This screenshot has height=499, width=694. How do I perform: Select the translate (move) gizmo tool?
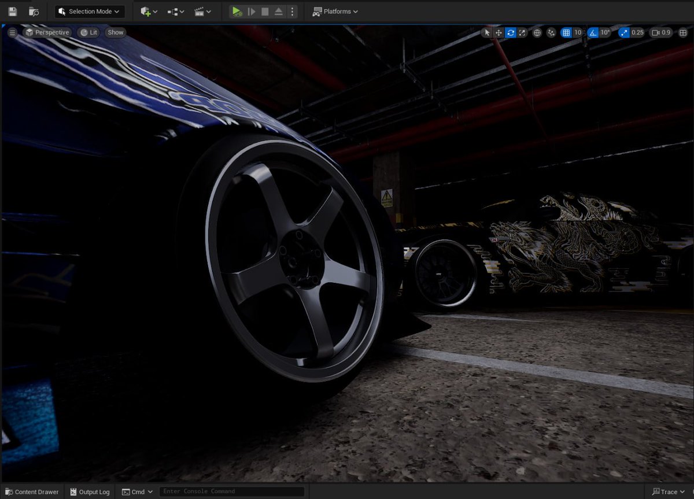click(499, 33)
